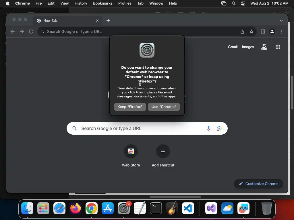Click the Google search box on page

(x=147, y=129)
